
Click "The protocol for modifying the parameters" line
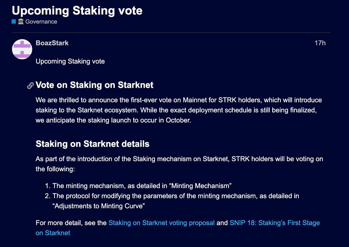point(109,196)
